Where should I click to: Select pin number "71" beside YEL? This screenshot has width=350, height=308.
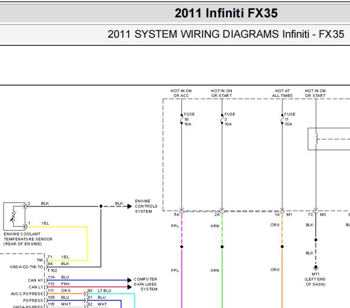(x=50, y=257)
